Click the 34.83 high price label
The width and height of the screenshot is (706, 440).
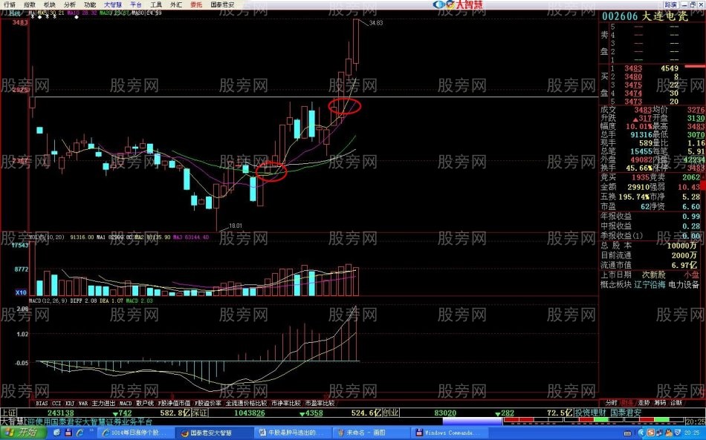[x=375, y=22]
